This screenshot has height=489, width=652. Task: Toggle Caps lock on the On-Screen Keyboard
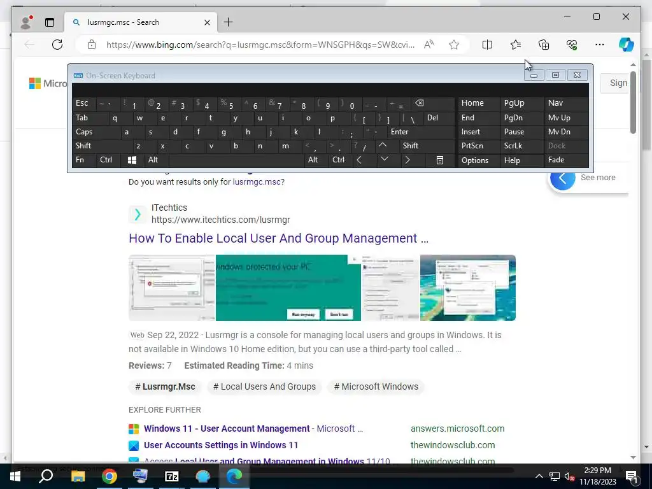[x=96, y=132]
